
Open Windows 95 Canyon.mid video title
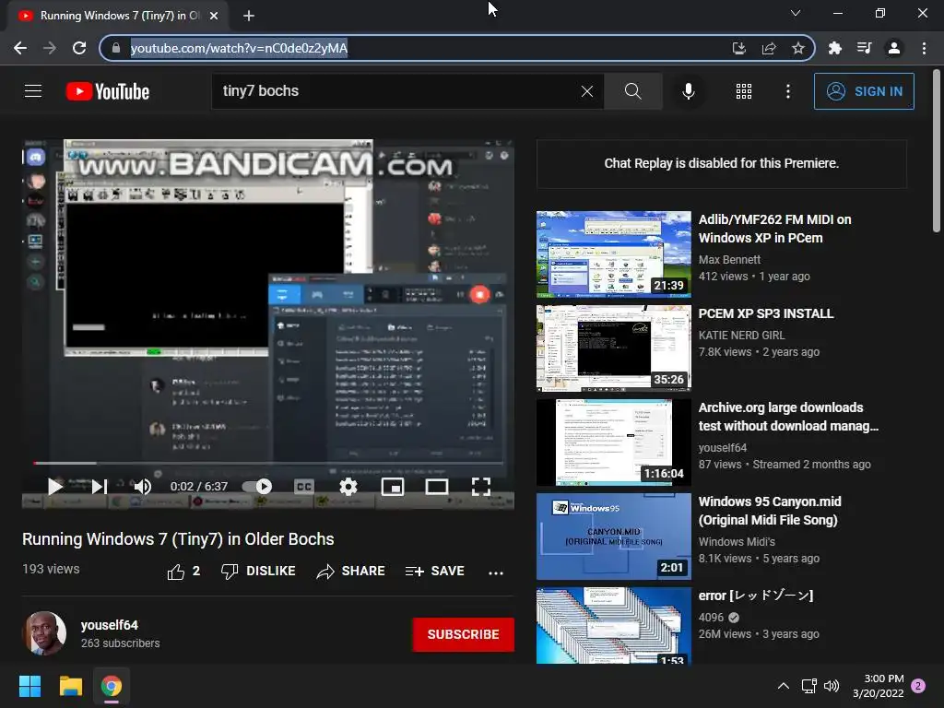tap(770, 511)
